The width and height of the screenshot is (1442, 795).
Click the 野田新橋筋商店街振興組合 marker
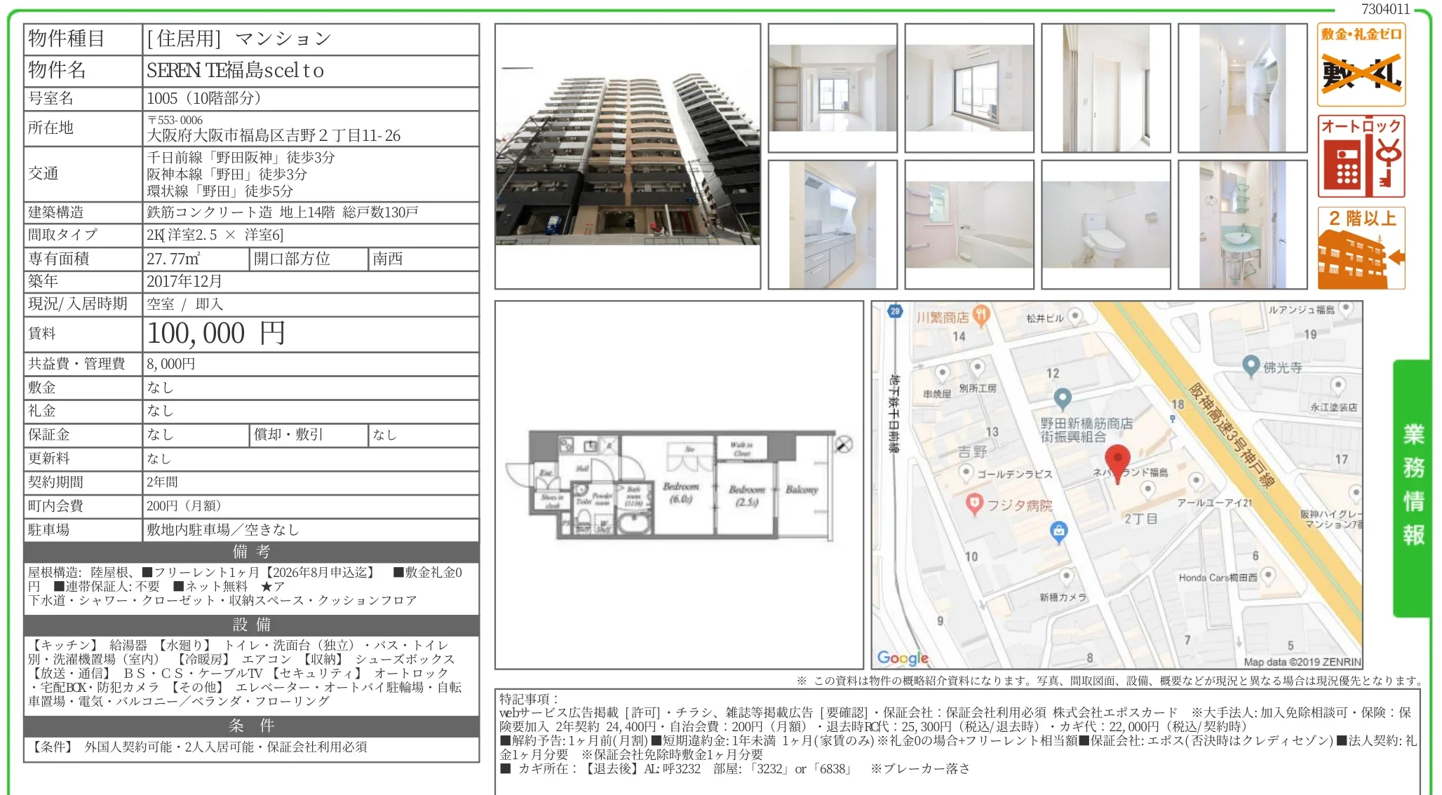(x=1063, y=399)
